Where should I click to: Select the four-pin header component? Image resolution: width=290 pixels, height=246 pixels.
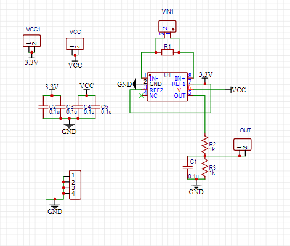[75, 184]
